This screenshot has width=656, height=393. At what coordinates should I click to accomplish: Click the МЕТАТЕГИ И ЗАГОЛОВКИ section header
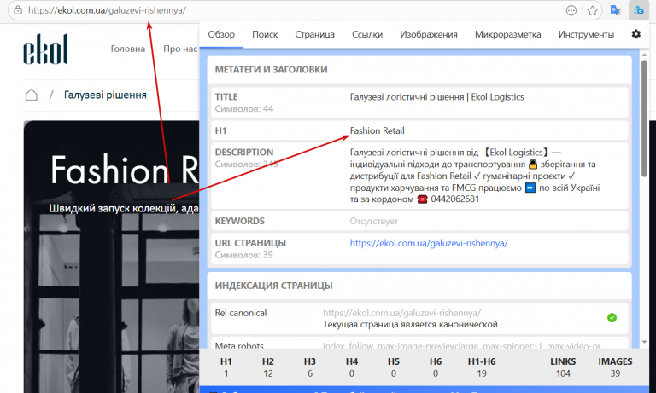point(271,70)
